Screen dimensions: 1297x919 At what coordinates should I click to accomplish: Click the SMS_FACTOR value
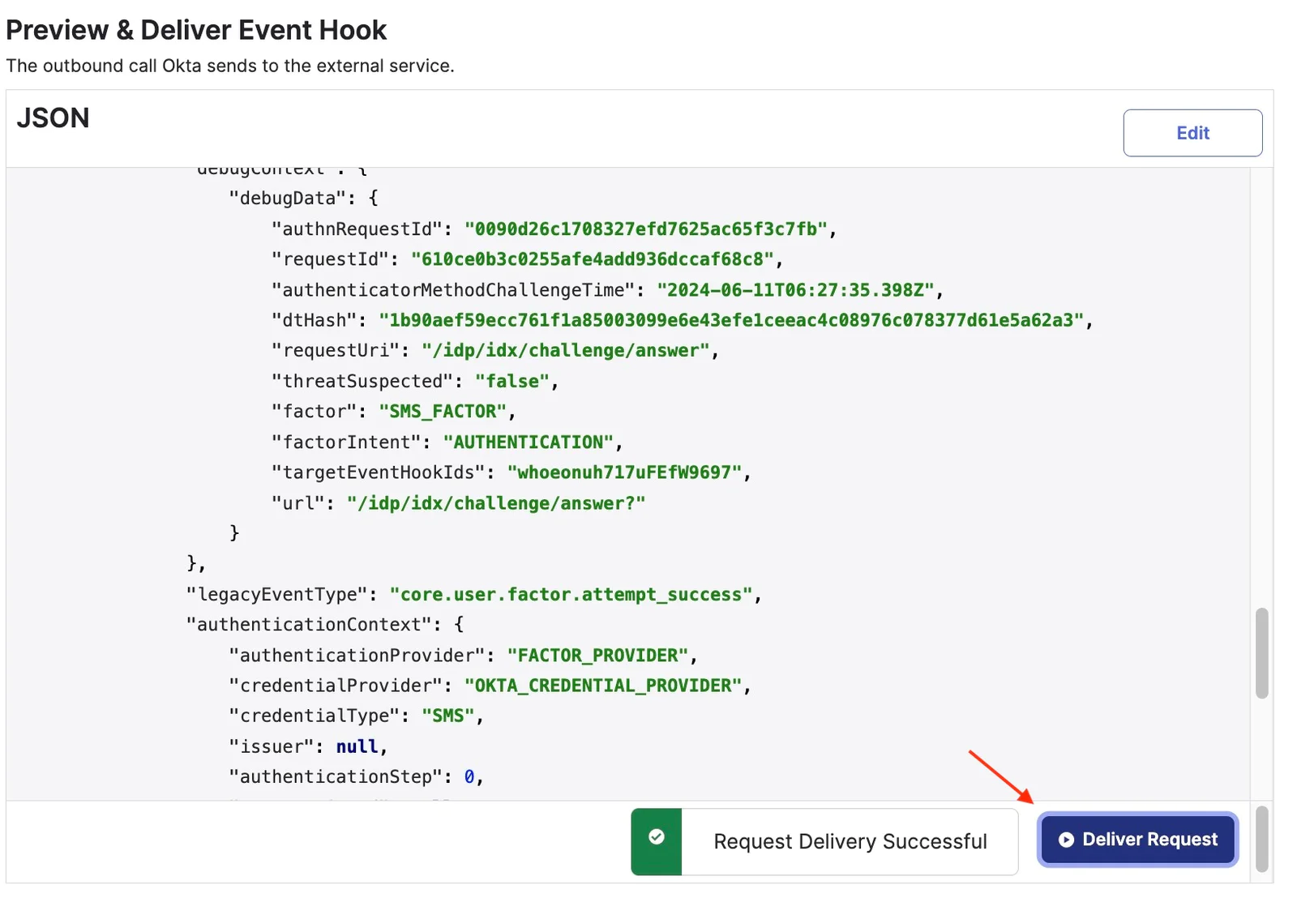[442, 412]
